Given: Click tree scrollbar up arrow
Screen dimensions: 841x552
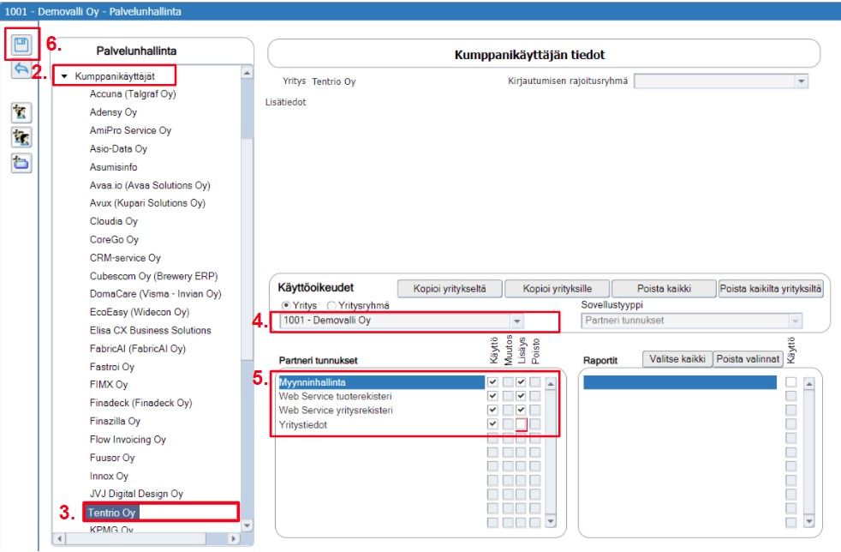Looking at the screenshot, I should [248, 73].
